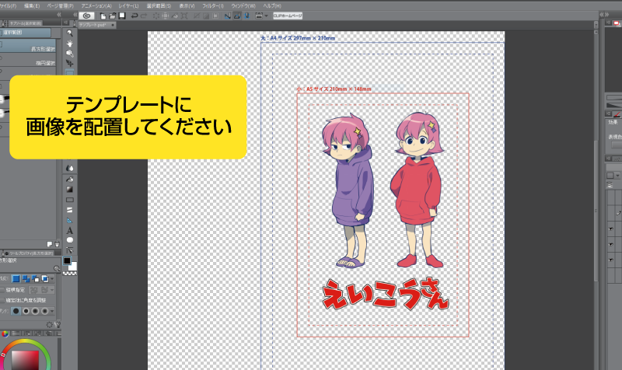Open Page Management menu (ページ管理)
The width and height of the screenshot is (622, 370).
tap(61, 6)
